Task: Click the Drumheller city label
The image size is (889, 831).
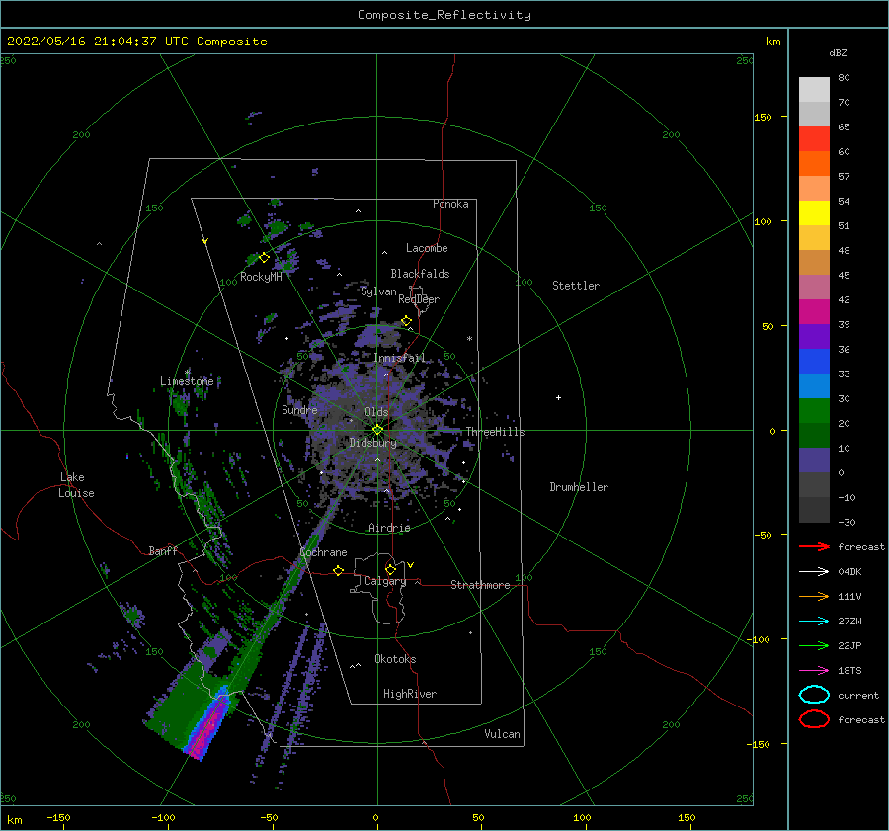Action: tap(579, 487)
